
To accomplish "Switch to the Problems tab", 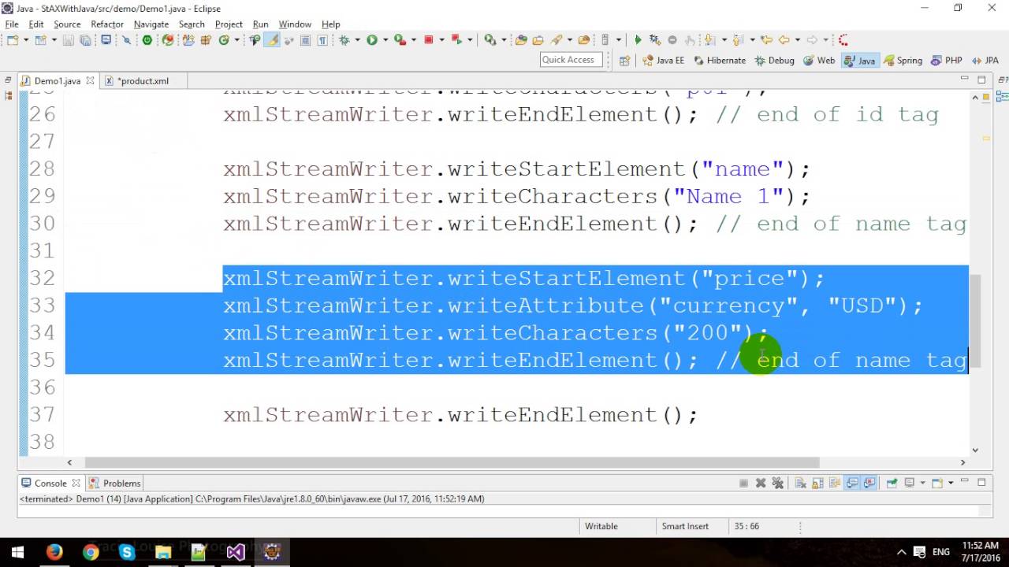I will point(115,483).
